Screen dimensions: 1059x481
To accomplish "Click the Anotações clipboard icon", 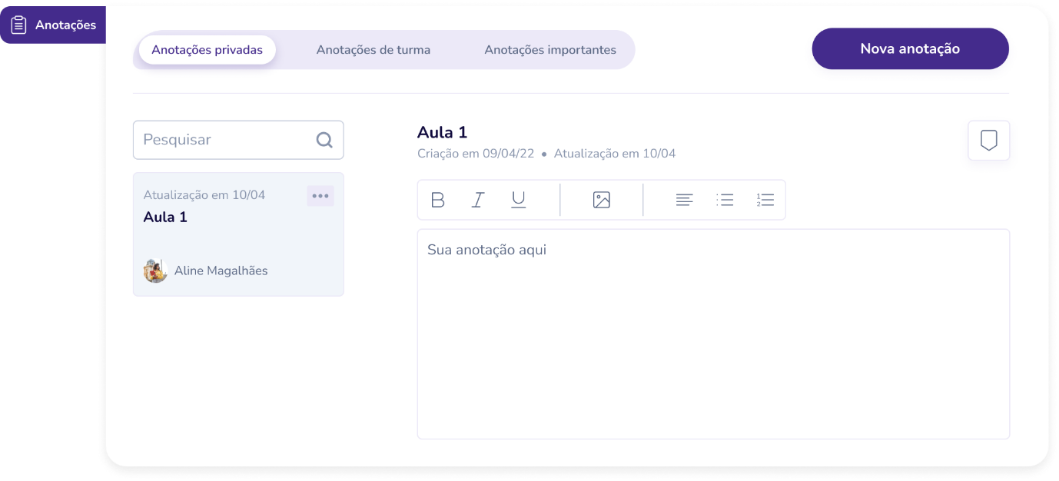I will pos(19,25).
